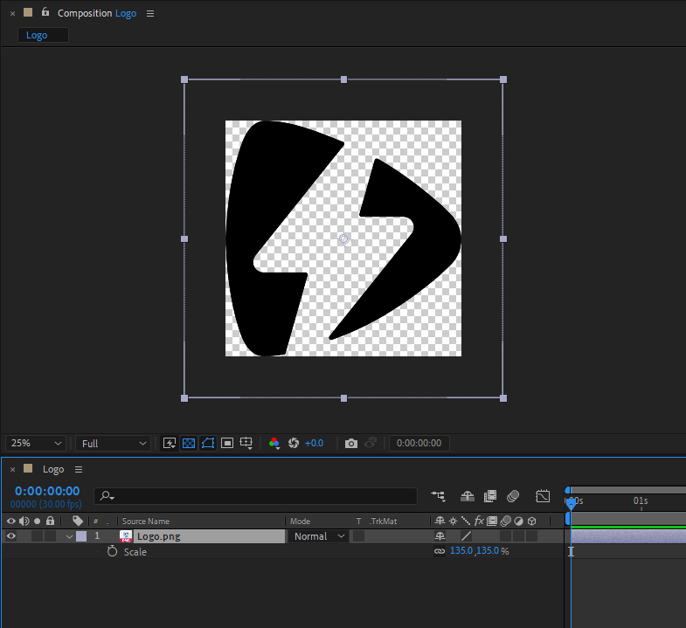Click the timeline layer search field

pos(255,496)
